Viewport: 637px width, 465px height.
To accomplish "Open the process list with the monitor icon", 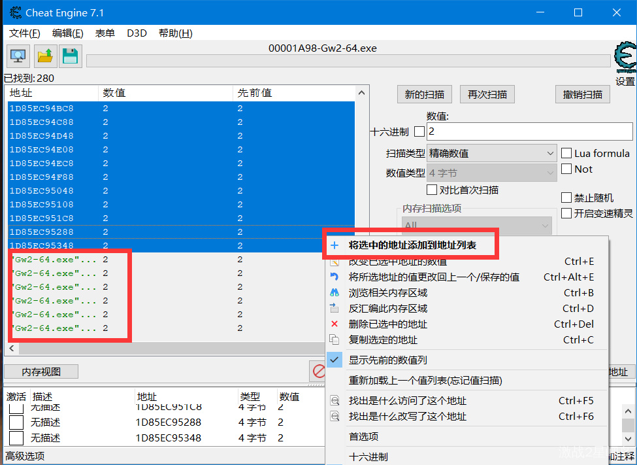I will click(18, 56).
